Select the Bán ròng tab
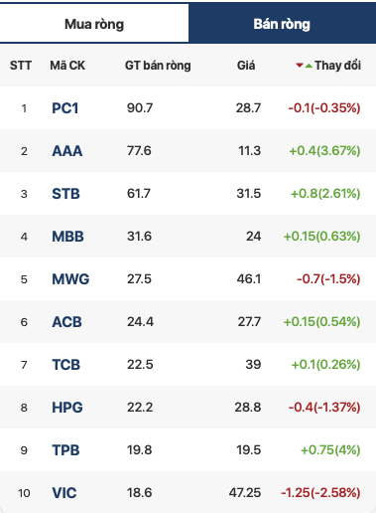 [282, 24]
